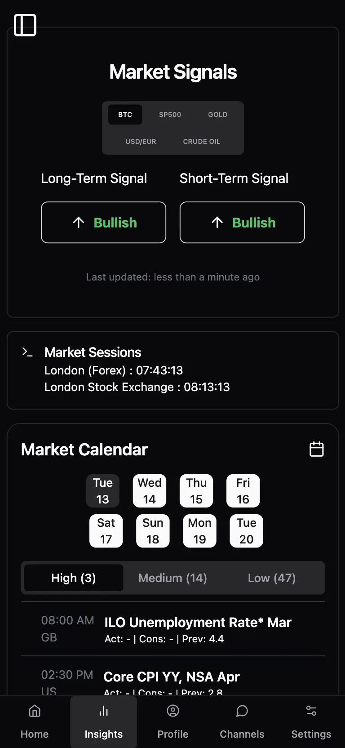
Task: Open Settings sliders icon
Action: pos(311,711)
